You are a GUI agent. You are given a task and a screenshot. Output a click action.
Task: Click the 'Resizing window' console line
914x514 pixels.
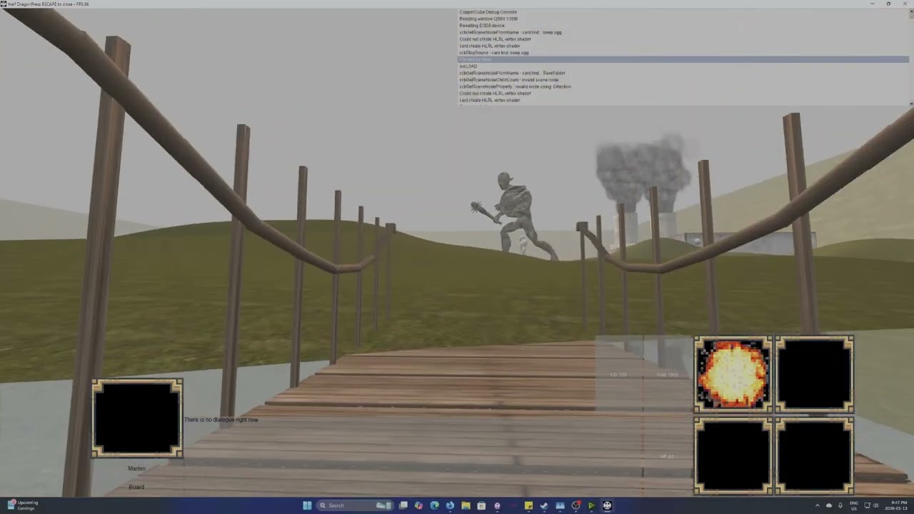coord(488,19)
